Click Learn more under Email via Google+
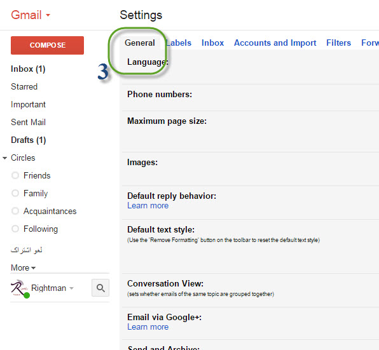 [x=148, y=327]
